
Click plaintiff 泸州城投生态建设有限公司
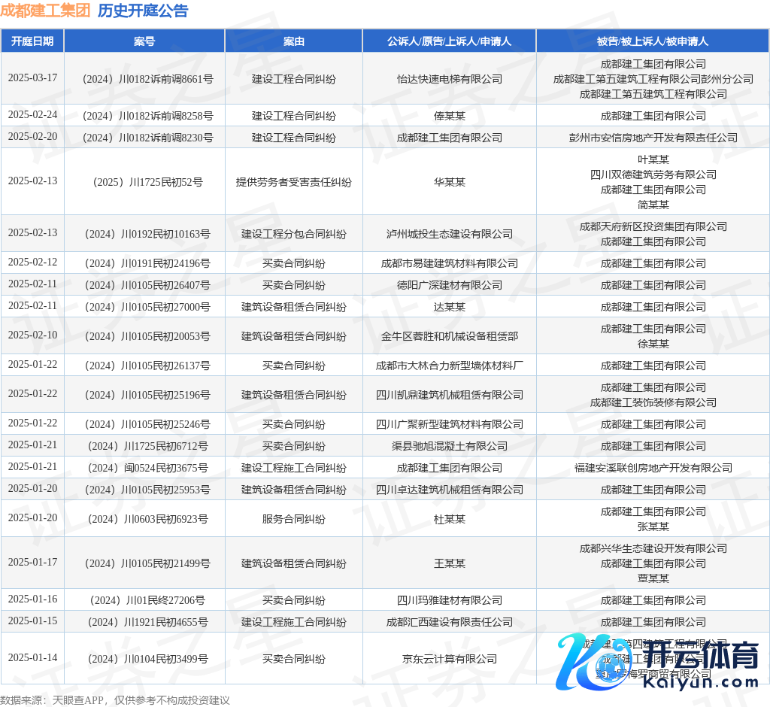click(449, 234)
